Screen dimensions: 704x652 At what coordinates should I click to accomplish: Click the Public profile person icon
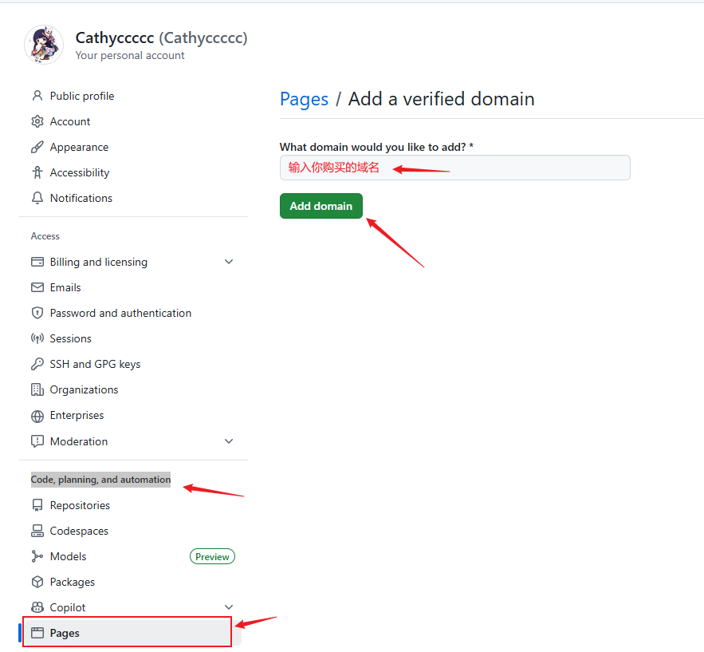37,96
